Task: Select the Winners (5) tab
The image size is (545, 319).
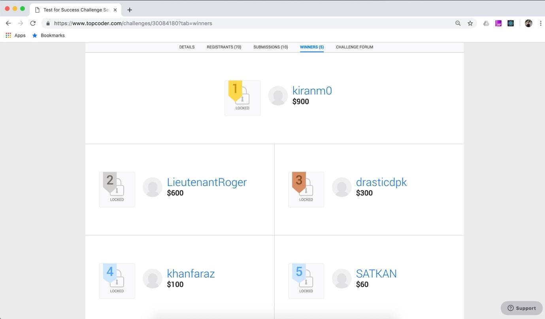Action: point(312,47)
